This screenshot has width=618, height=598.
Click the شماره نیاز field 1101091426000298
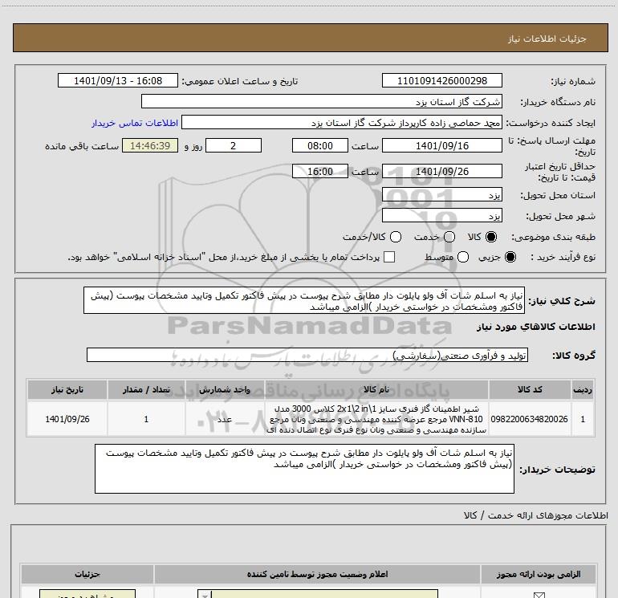click(x=441, y=80)
